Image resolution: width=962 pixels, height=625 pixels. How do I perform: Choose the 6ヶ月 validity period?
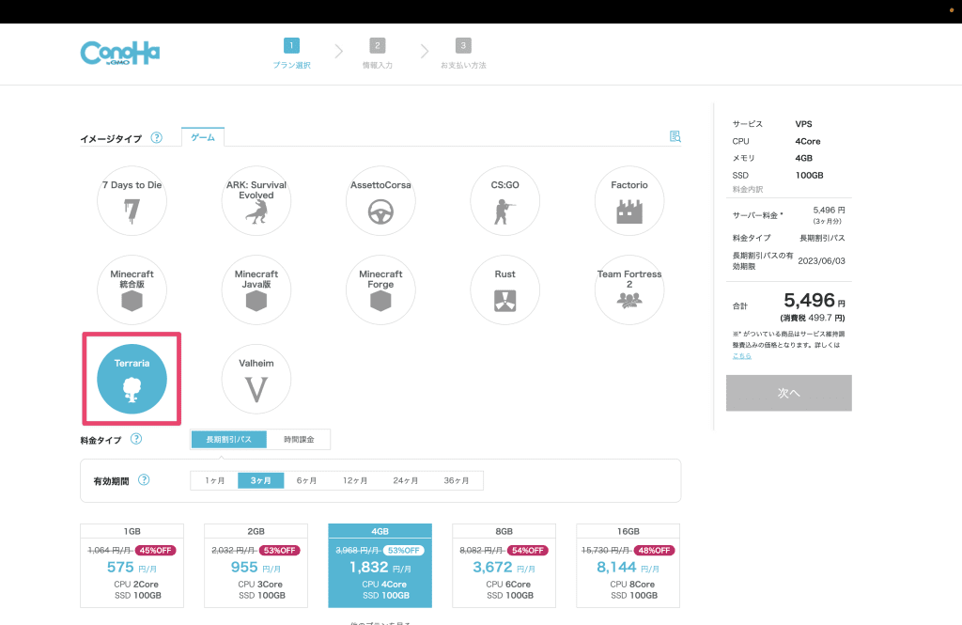tap(307, 480)
